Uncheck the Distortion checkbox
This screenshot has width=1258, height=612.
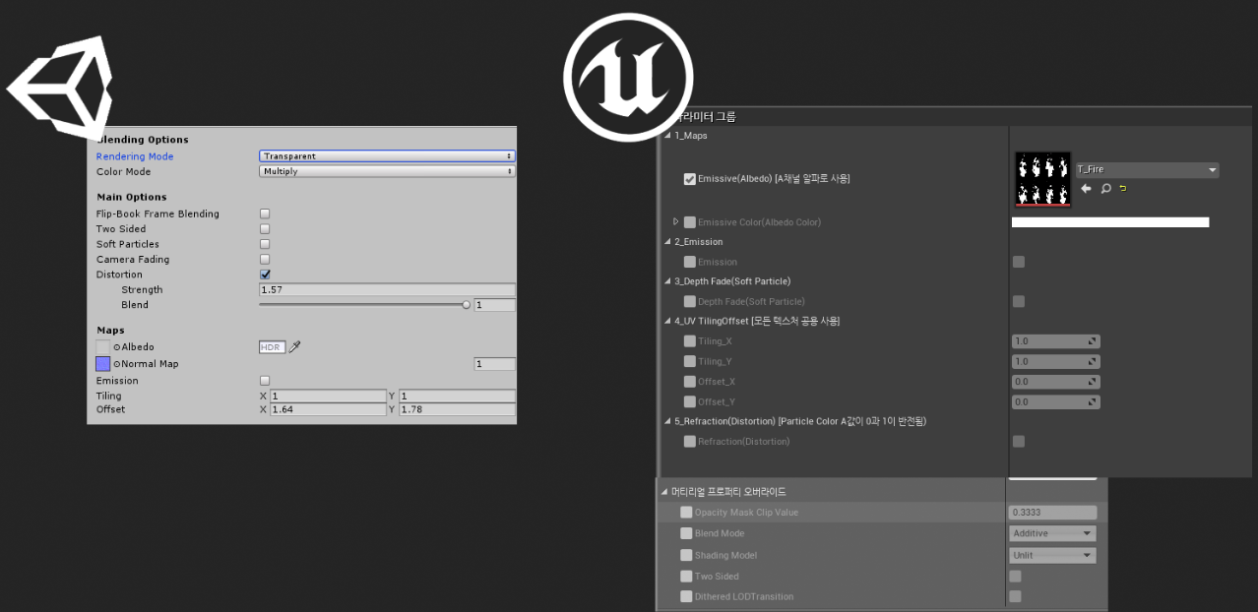point(265,275)
